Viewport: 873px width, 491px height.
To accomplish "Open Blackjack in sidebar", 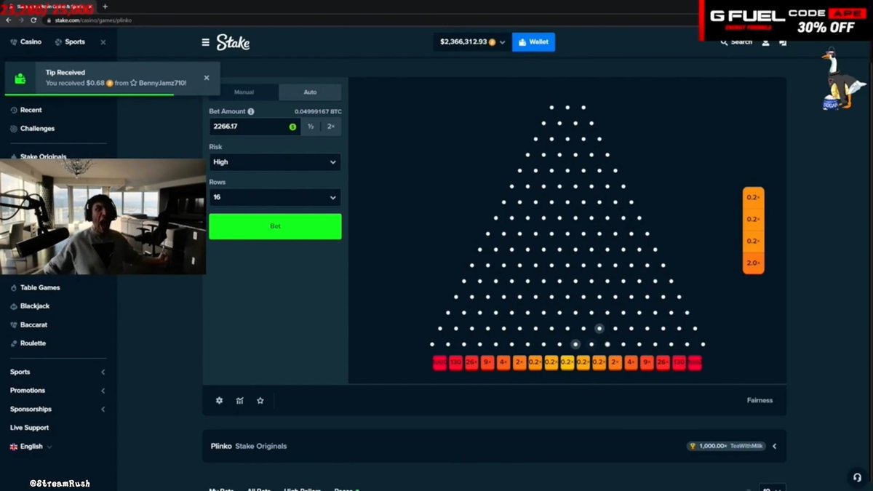I will pos(30,306).
